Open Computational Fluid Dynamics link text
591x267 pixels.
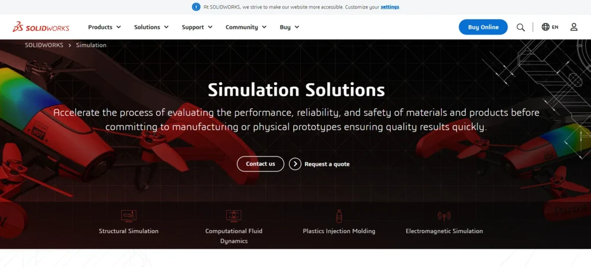(234, 236)
